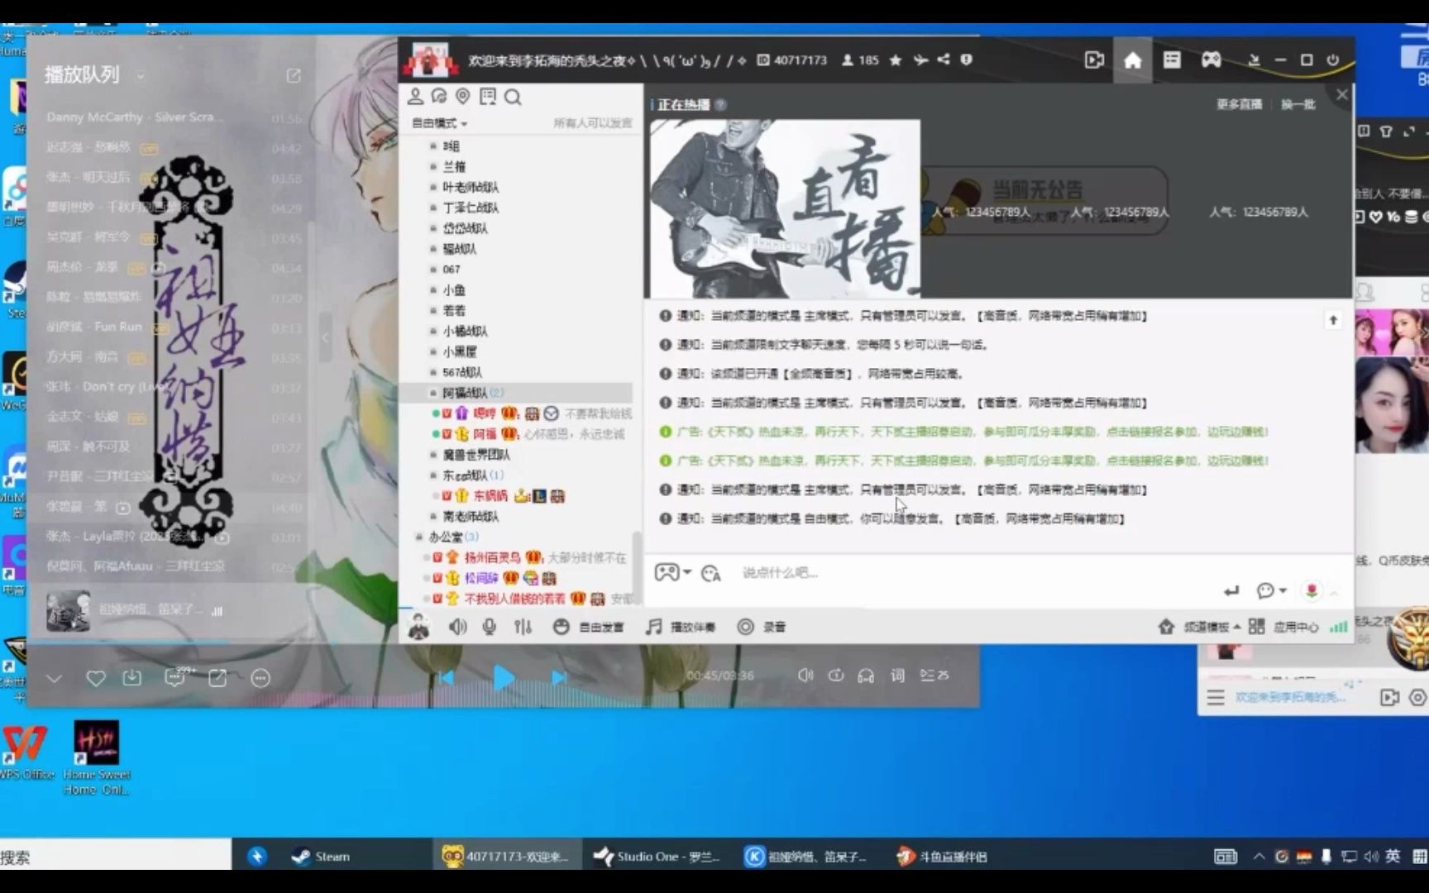1429x893 pixels.
Task: Click the report shield icon in YY header
Action: (966, 60)
